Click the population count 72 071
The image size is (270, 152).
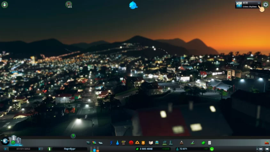click(x=183, y=149)
